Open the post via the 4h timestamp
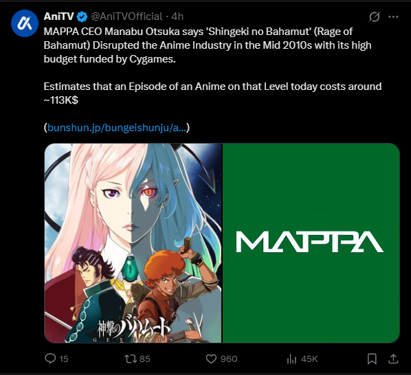 177,16
